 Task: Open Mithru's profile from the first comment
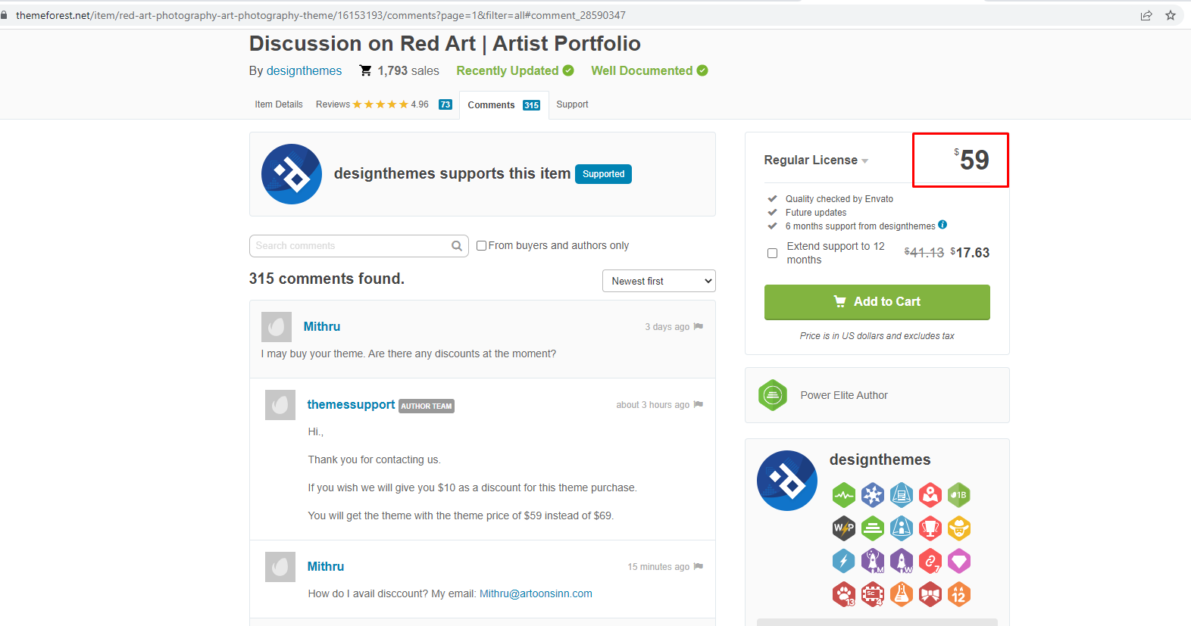tap(322, 326)
